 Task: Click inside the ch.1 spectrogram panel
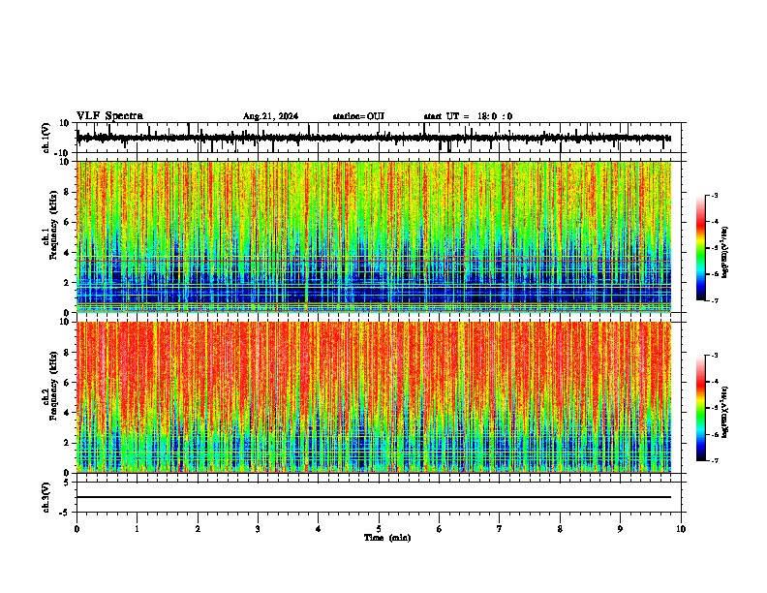pyautogui.click(x=374, y=236)
